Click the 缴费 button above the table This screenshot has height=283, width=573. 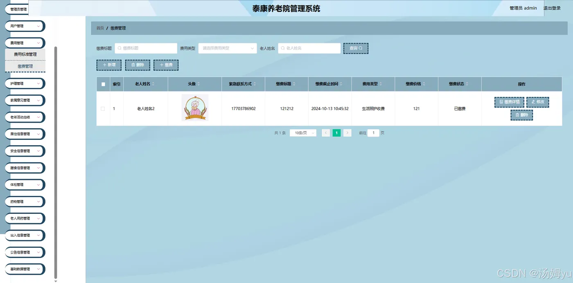[166, 65]
